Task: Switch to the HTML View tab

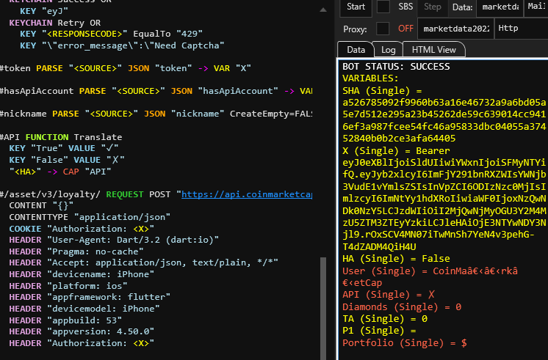Action: 433,50
